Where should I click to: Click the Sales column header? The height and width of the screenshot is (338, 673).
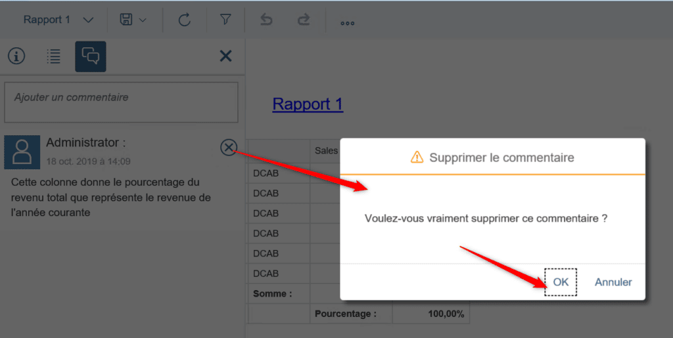326,150
